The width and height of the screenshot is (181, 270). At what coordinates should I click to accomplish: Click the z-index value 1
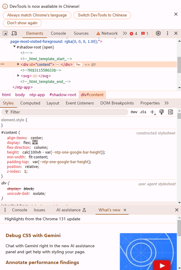pyautogui.click(x=25, y=172)
